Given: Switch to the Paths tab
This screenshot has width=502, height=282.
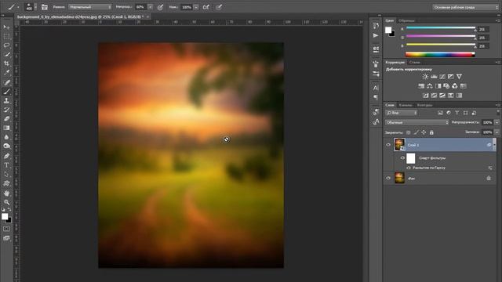Looking at the screenshot, I should (424, 105).
